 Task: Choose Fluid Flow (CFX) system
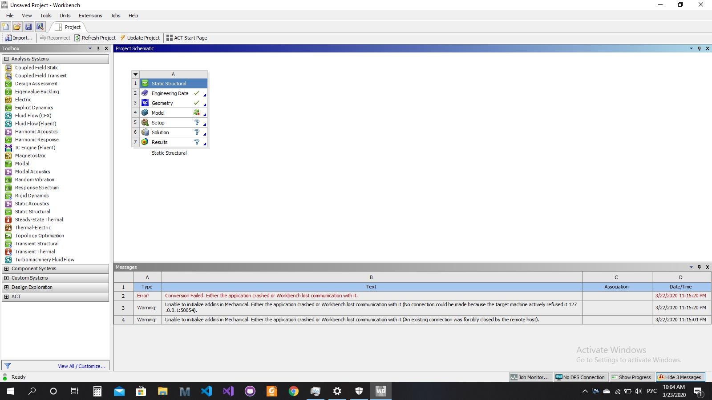click(x=33, y=116)
